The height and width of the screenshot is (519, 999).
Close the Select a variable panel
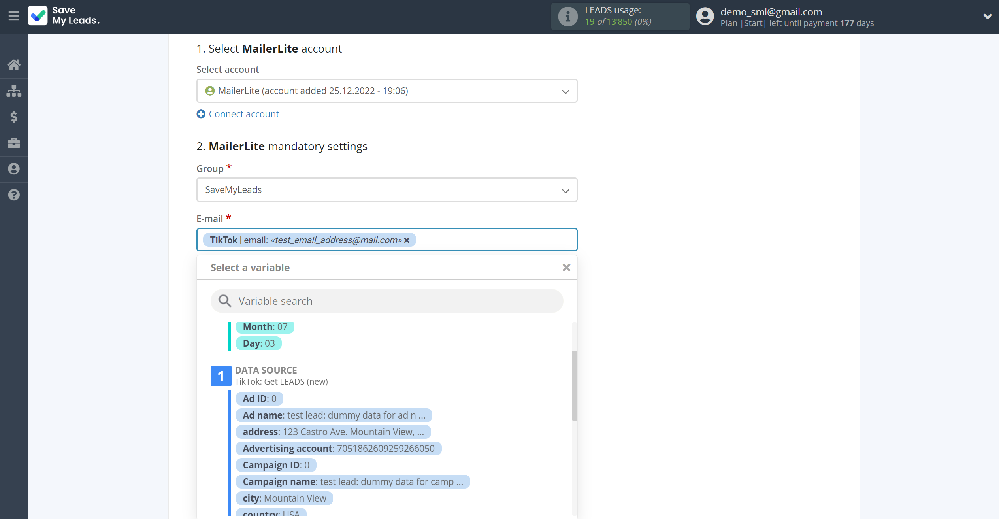(x=566, y=268)
